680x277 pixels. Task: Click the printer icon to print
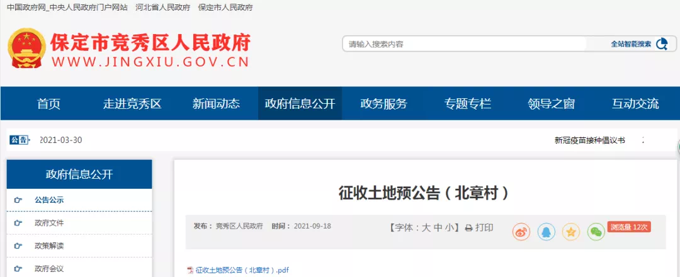click(x=468, y=228)
